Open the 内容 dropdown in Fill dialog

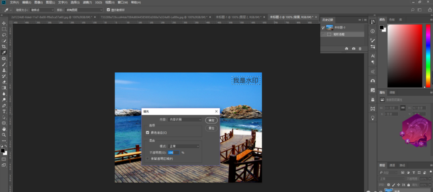coord(185,119)
